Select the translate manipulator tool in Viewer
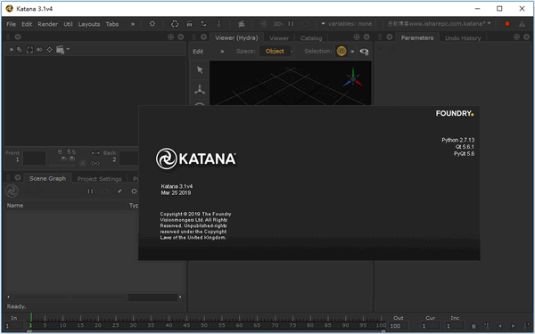This screenshot has height=334, width=535. tap(200, 90)
